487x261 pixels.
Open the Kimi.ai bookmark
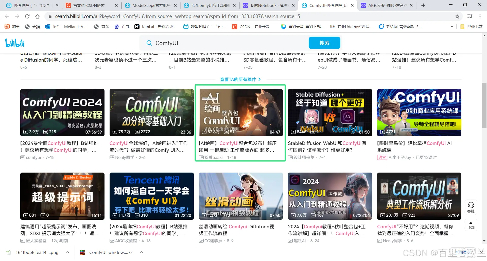point(155,27)
